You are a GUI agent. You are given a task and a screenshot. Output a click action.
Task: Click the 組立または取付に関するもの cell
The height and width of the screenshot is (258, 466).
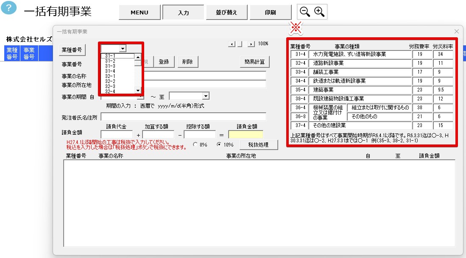[380, 108]
